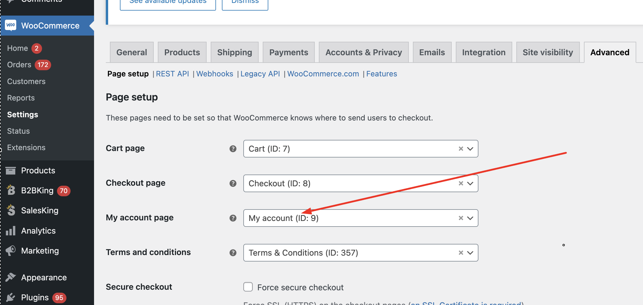
Task: Open the Integration settings tab
Action: pyautogui.click(x=484, y=52)
